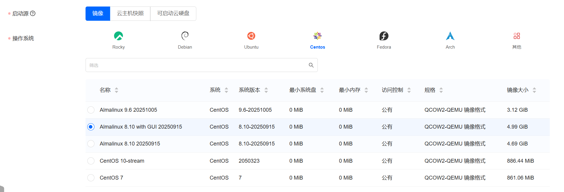
Task: Sort the table by 名称 column arrows
Action: (116, 90)
